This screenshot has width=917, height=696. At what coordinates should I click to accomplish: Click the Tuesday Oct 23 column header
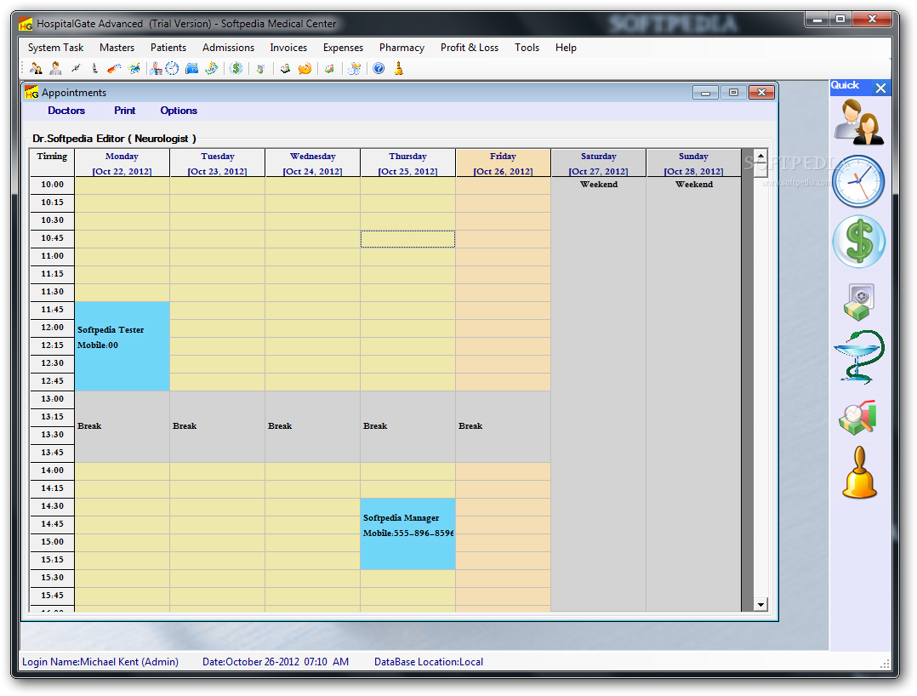click(218, 163)
